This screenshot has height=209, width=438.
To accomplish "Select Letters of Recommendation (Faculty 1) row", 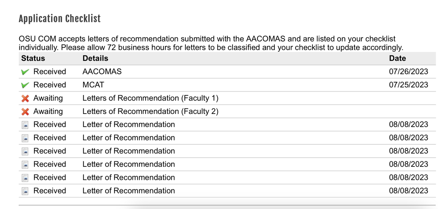I will [x=150, y=98].
